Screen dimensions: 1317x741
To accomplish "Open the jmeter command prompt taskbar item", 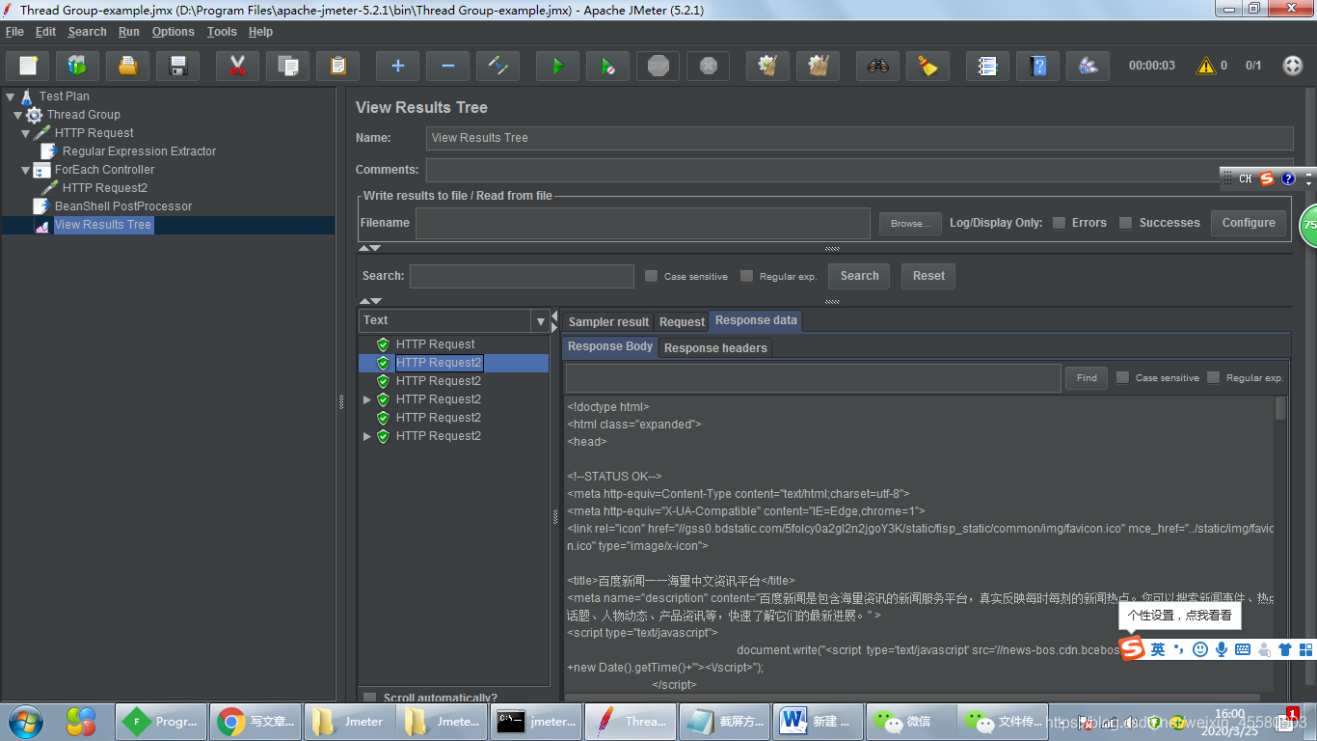I will click(535, 721).
